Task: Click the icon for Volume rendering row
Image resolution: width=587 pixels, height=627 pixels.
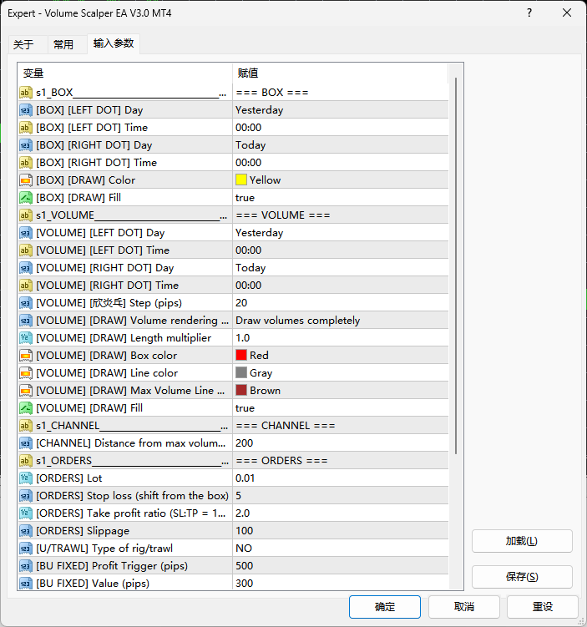Action: tap(26, 321)
